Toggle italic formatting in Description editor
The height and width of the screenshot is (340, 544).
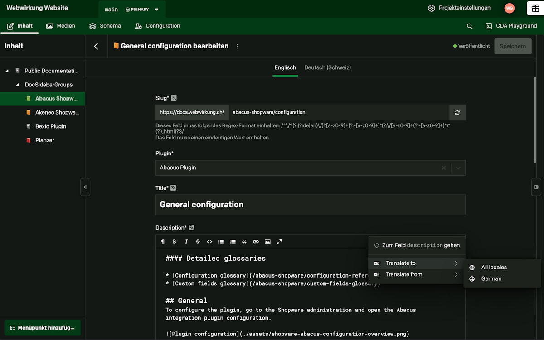186,242
